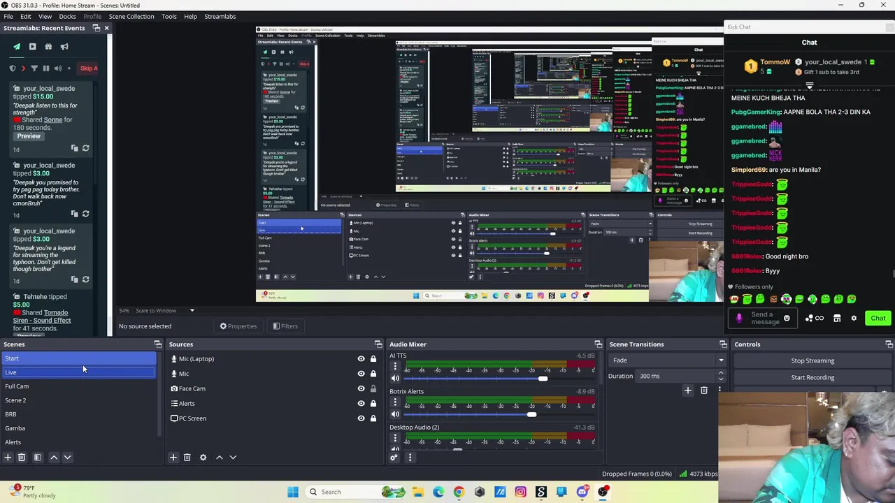Remove the selected source with trash icon
895x503 pixels.
coord(187,458)
